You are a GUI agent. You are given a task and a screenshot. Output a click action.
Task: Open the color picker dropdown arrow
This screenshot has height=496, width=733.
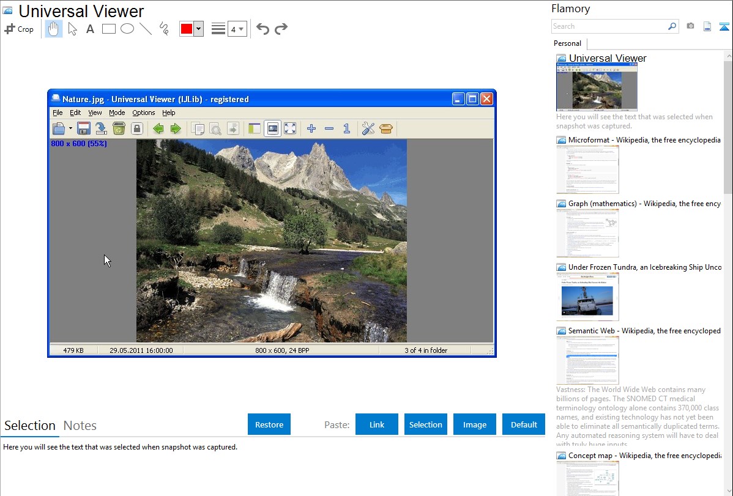coord(198,29)
